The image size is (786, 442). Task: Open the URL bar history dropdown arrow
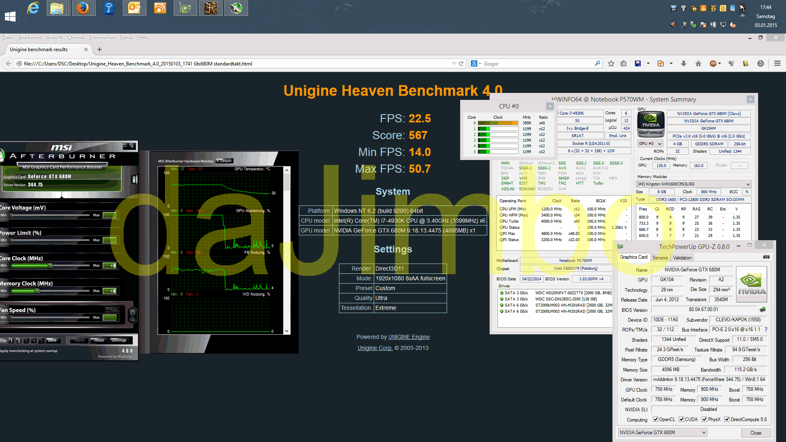pos(454,63)
